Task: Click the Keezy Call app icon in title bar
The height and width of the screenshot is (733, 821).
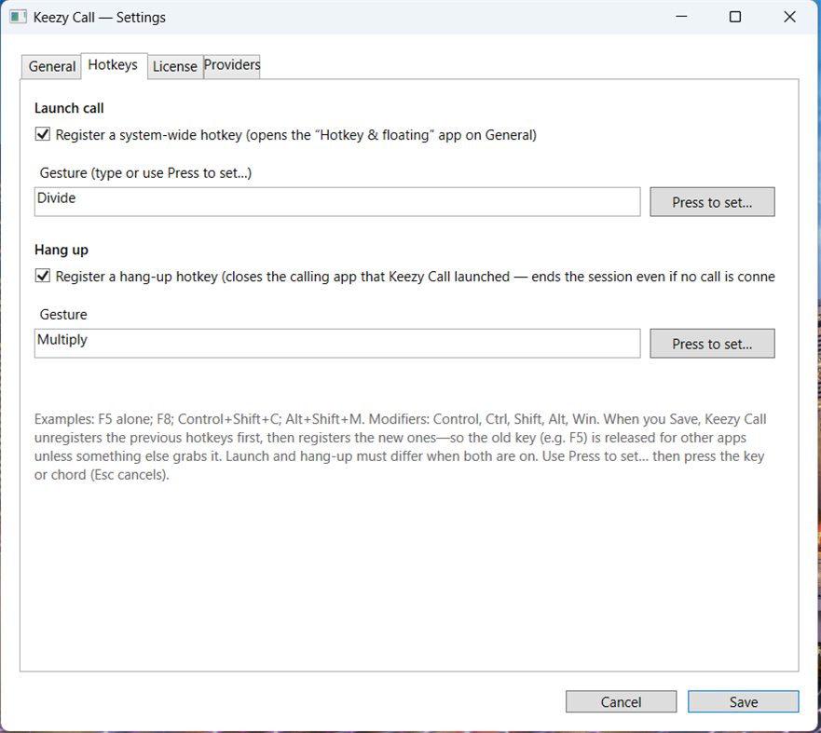Action: [x=18, y=18]
